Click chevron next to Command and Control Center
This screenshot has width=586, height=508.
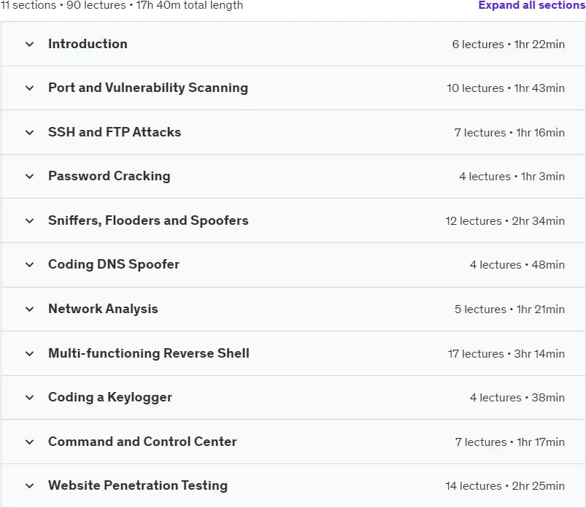pyautogui.click(x=29, y=442)
